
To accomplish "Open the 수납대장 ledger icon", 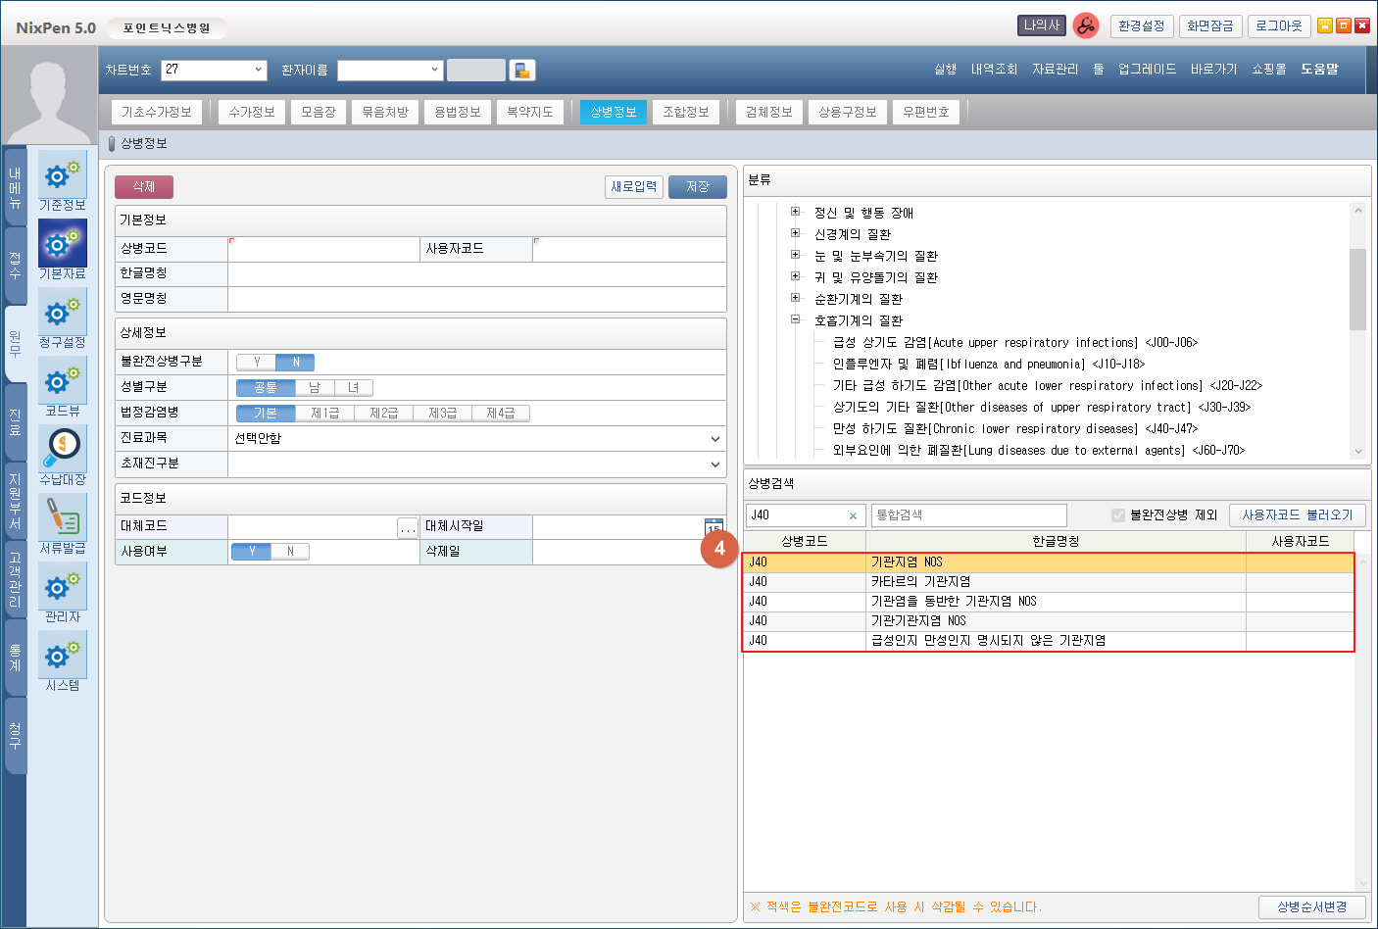I will 62,449.
